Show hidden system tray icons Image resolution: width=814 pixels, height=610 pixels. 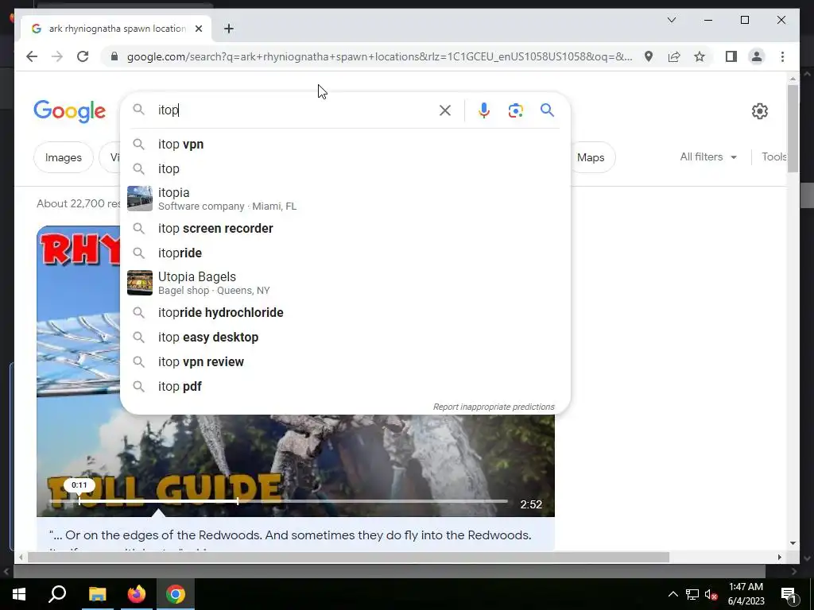click(673, 594)
